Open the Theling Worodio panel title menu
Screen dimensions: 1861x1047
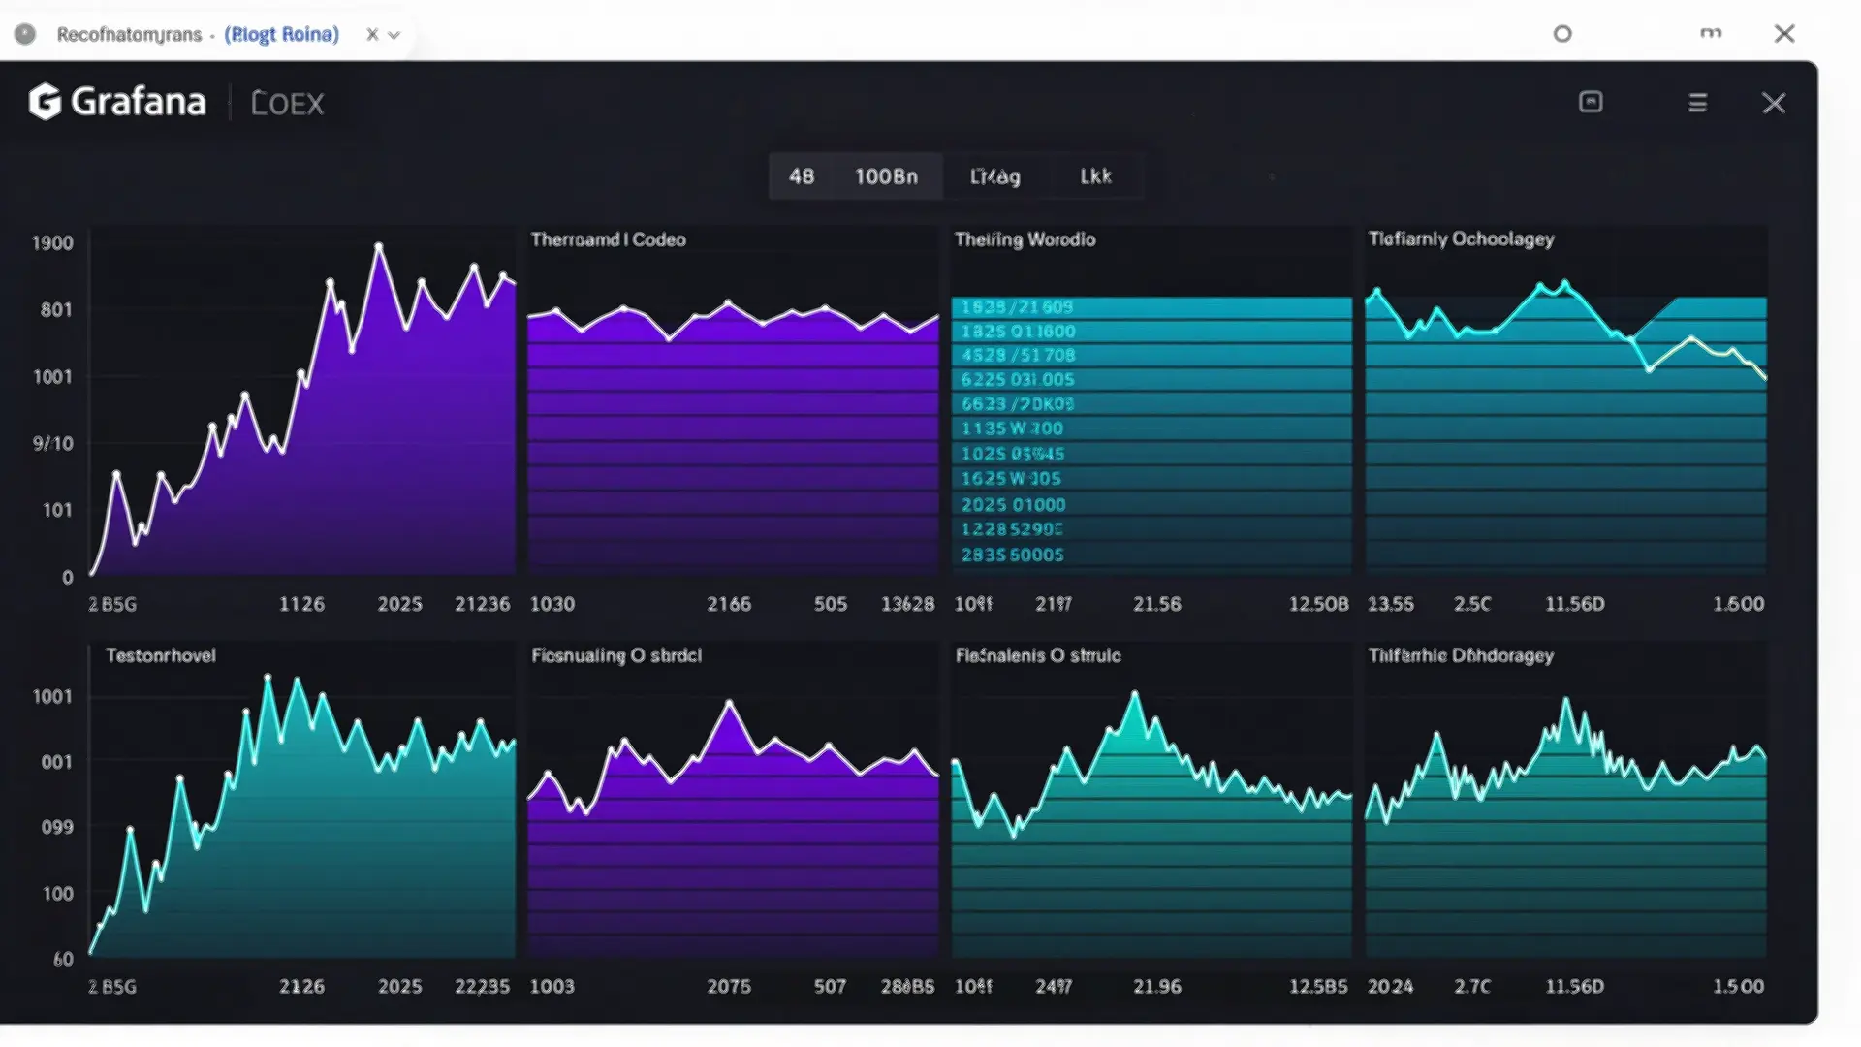pos(1026,239)
